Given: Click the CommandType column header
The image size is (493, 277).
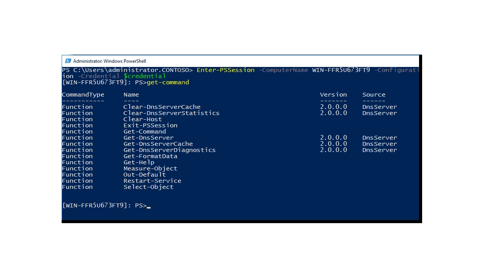Looking at the screenshot, I should 83,95.
